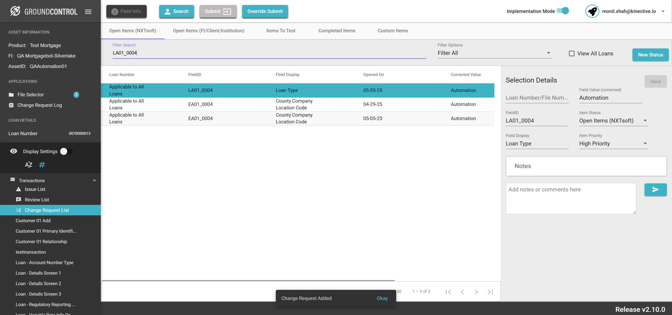
Task: Select the hash number sort icon
Action: tap(42, 165)
